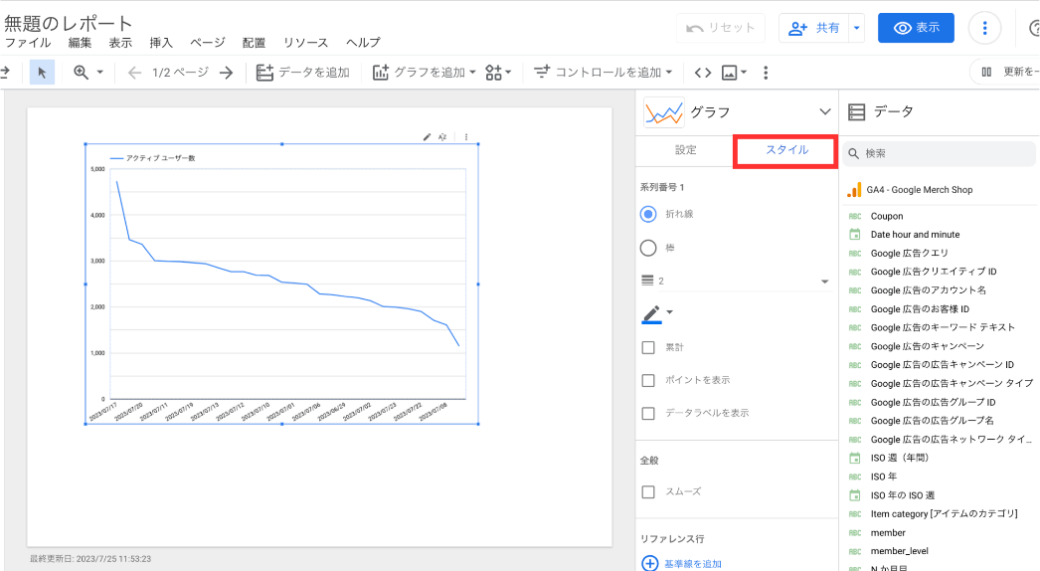Click the add reference line plus icon

(650, 564)
